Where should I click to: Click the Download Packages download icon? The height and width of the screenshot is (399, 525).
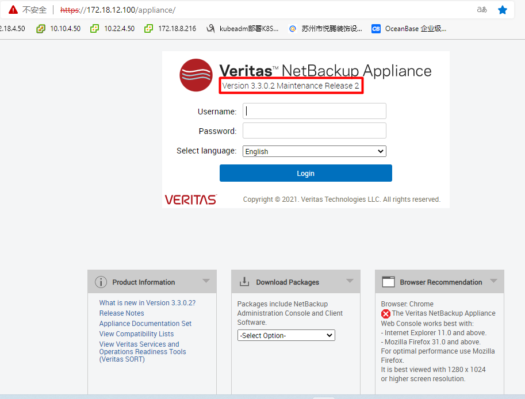(x=244, y=282)
